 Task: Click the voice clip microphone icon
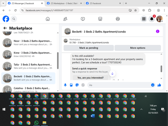(65, 85)
